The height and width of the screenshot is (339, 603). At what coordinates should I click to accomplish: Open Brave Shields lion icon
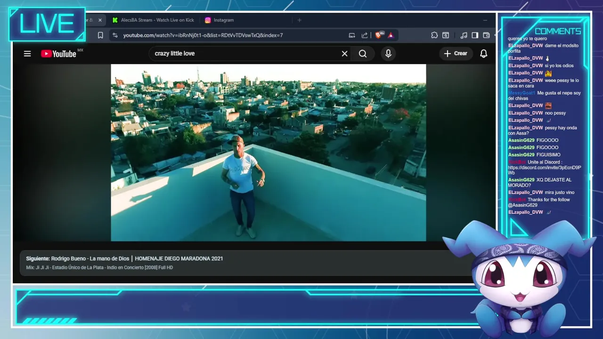pyautogui.click(x=379, y=35)
